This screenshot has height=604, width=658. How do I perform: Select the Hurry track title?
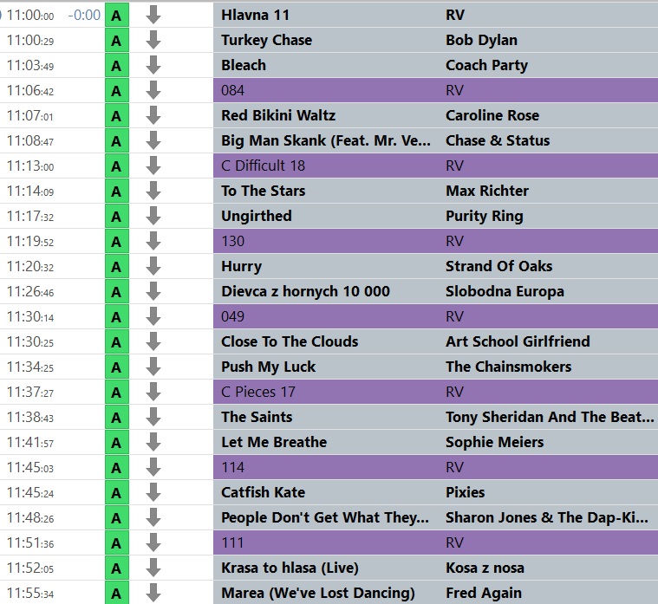pos(241,267)
